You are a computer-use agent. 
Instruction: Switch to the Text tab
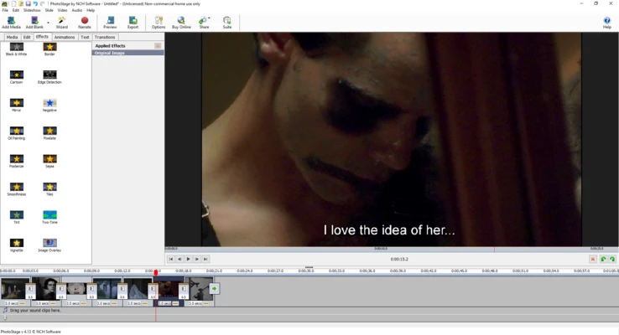coord(85,37)
